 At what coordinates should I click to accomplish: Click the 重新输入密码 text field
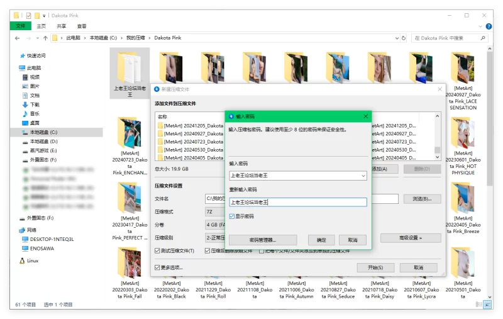tap(298, 202)
